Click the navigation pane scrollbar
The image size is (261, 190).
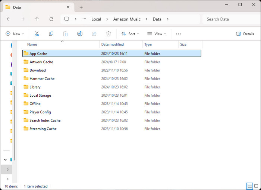pyautogui.click(x=15, y=123)
